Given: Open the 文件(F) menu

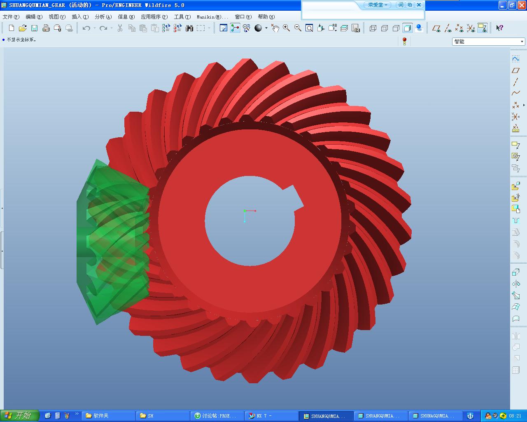Looking at the screenshot, I should pos(11,17).
